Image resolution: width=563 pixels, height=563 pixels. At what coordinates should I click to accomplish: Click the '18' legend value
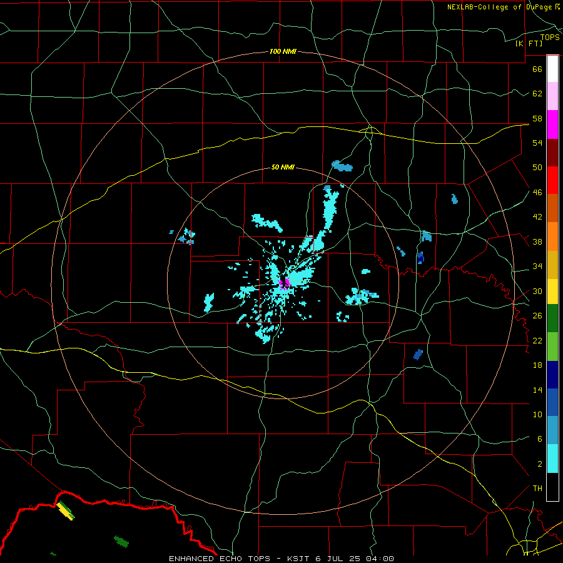tap(537, 365)
